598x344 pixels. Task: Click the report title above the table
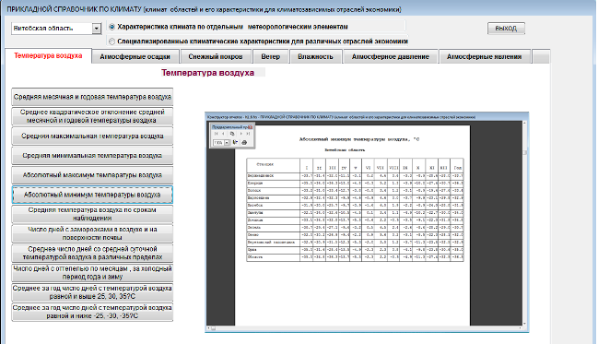coord(359,139)
